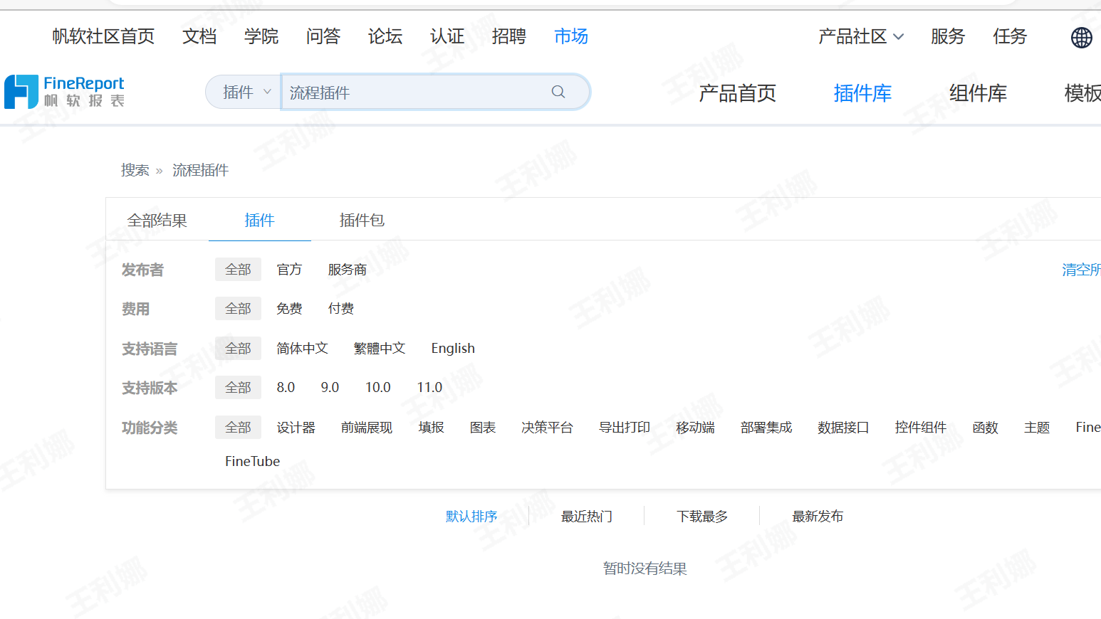Switch to 组件库 section
The height and width of the screenshot is (619, 1101).
[978, 93]
